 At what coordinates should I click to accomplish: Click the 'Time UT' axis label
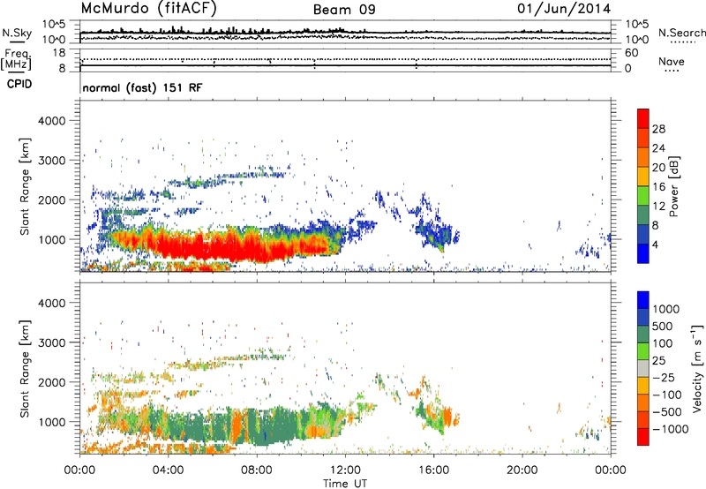(x=345, y=484)
